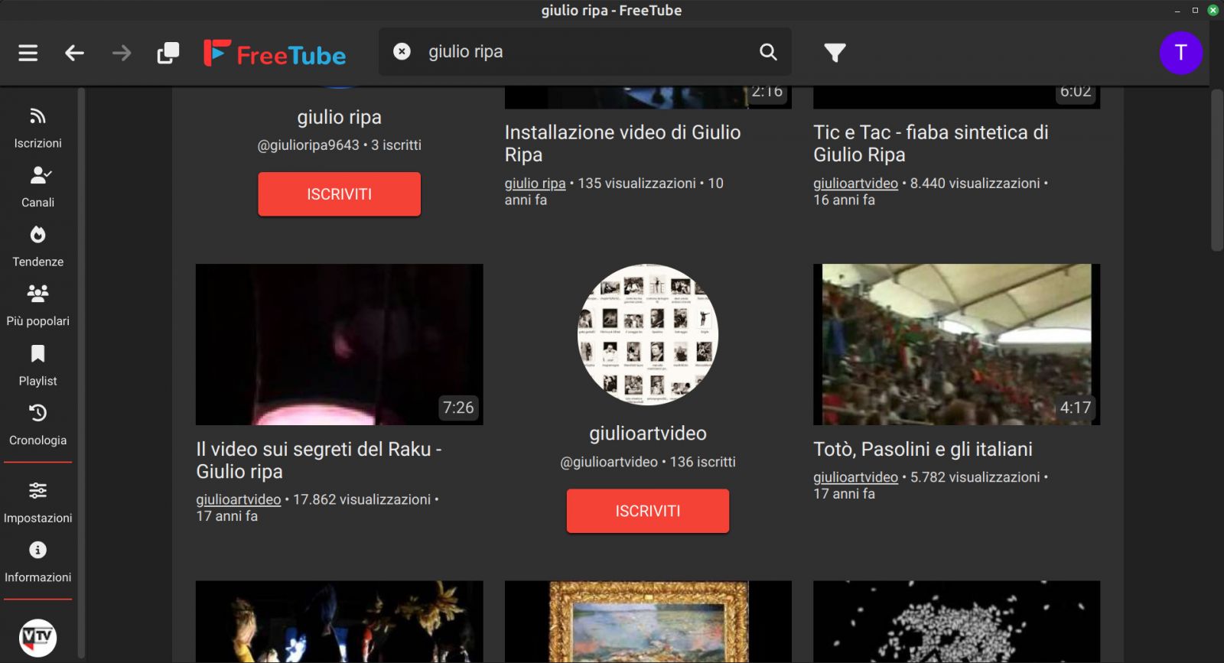Image resolution: width=1224 pixels, height=663 pixels.
Task: Open the giulioartvideo round channel avatar
Action: (647, 334)
